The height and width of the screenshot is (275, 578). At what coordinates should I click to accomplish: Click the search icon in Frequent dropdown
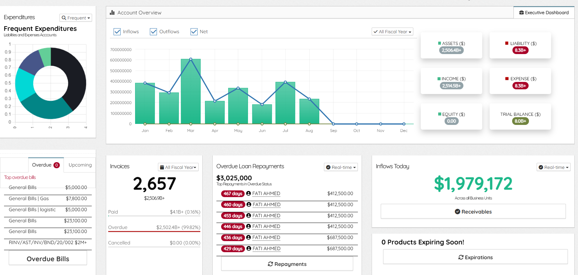[x=64, y=18]
